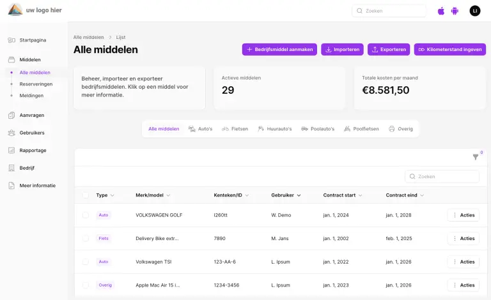Viewport: 491px width, 300px height.
Task: Click the LI user avatar
Action: pyautogui.click(x=474, y=11)
